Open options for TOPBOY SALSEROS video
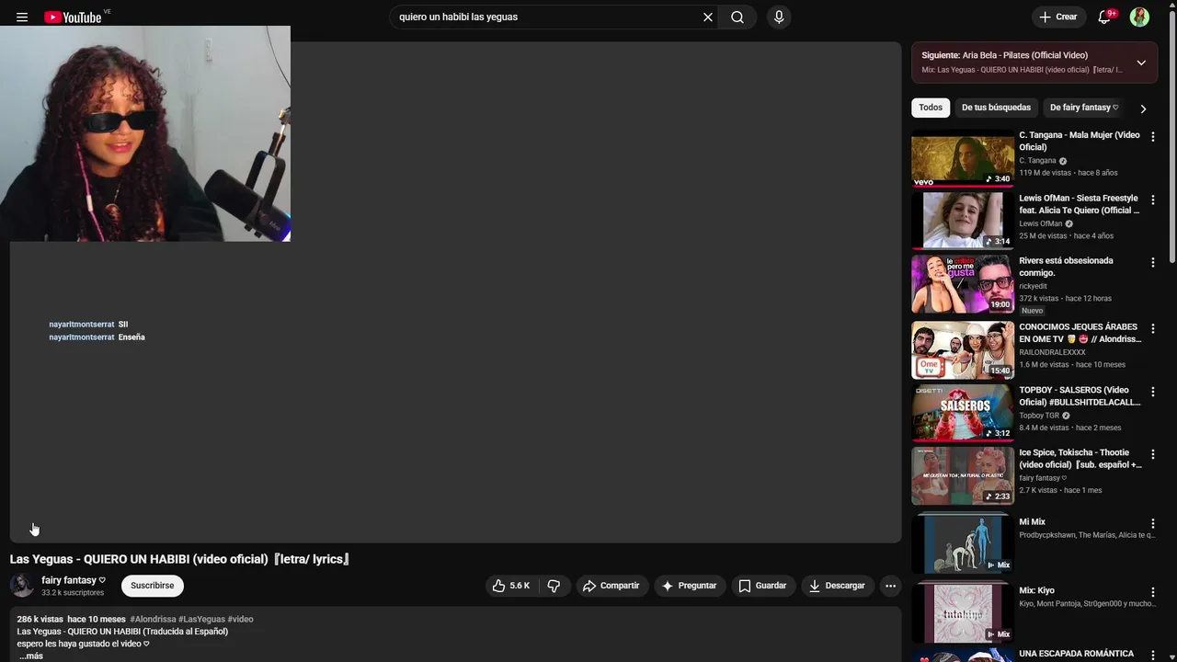1177x662 pixels. tap(1153, 391)
